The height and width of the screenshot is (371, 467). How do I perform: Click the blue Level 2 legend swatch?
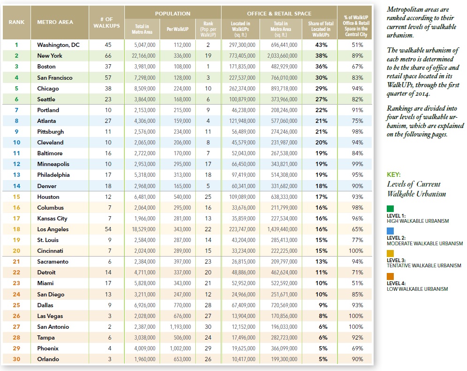pyautogui.click(x=390, y=231)
